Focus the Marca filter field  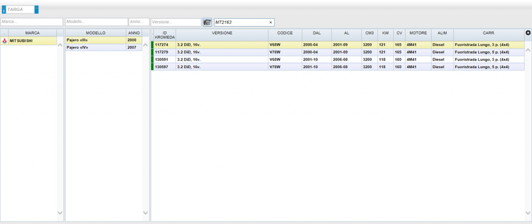coord(32,22)
